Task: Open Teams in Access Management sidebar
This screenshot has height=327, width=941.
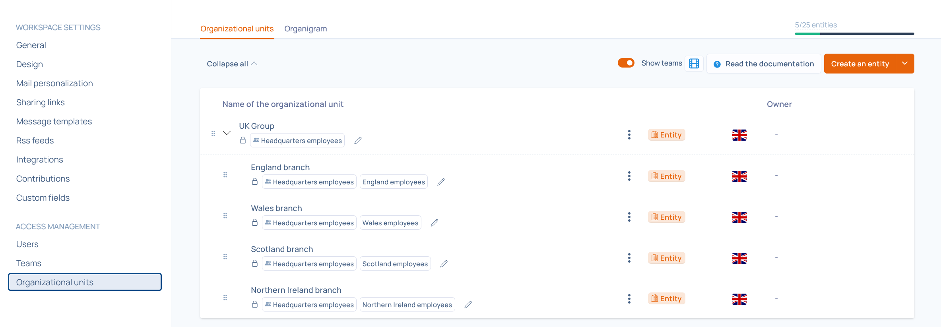Action: (29, 263)
